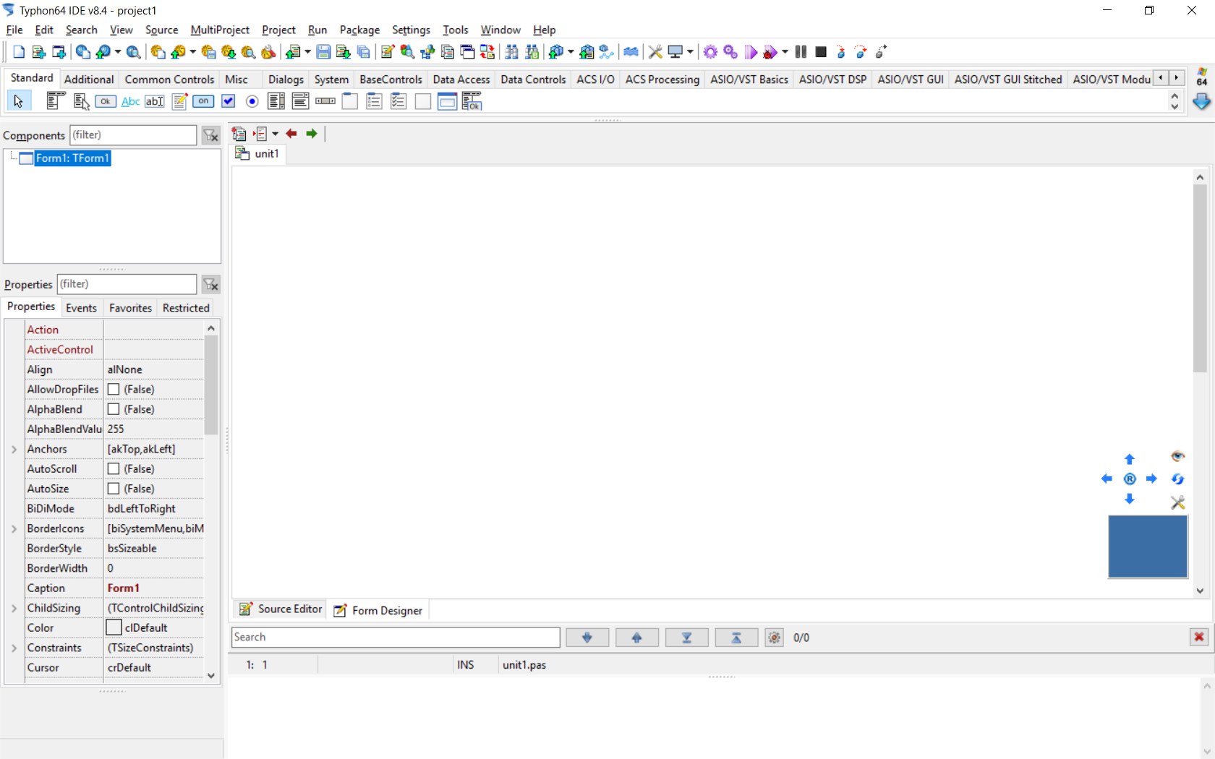Click the Components filter input field
The width and height of the screenshot is (1215, 759).
coord(133,135)
